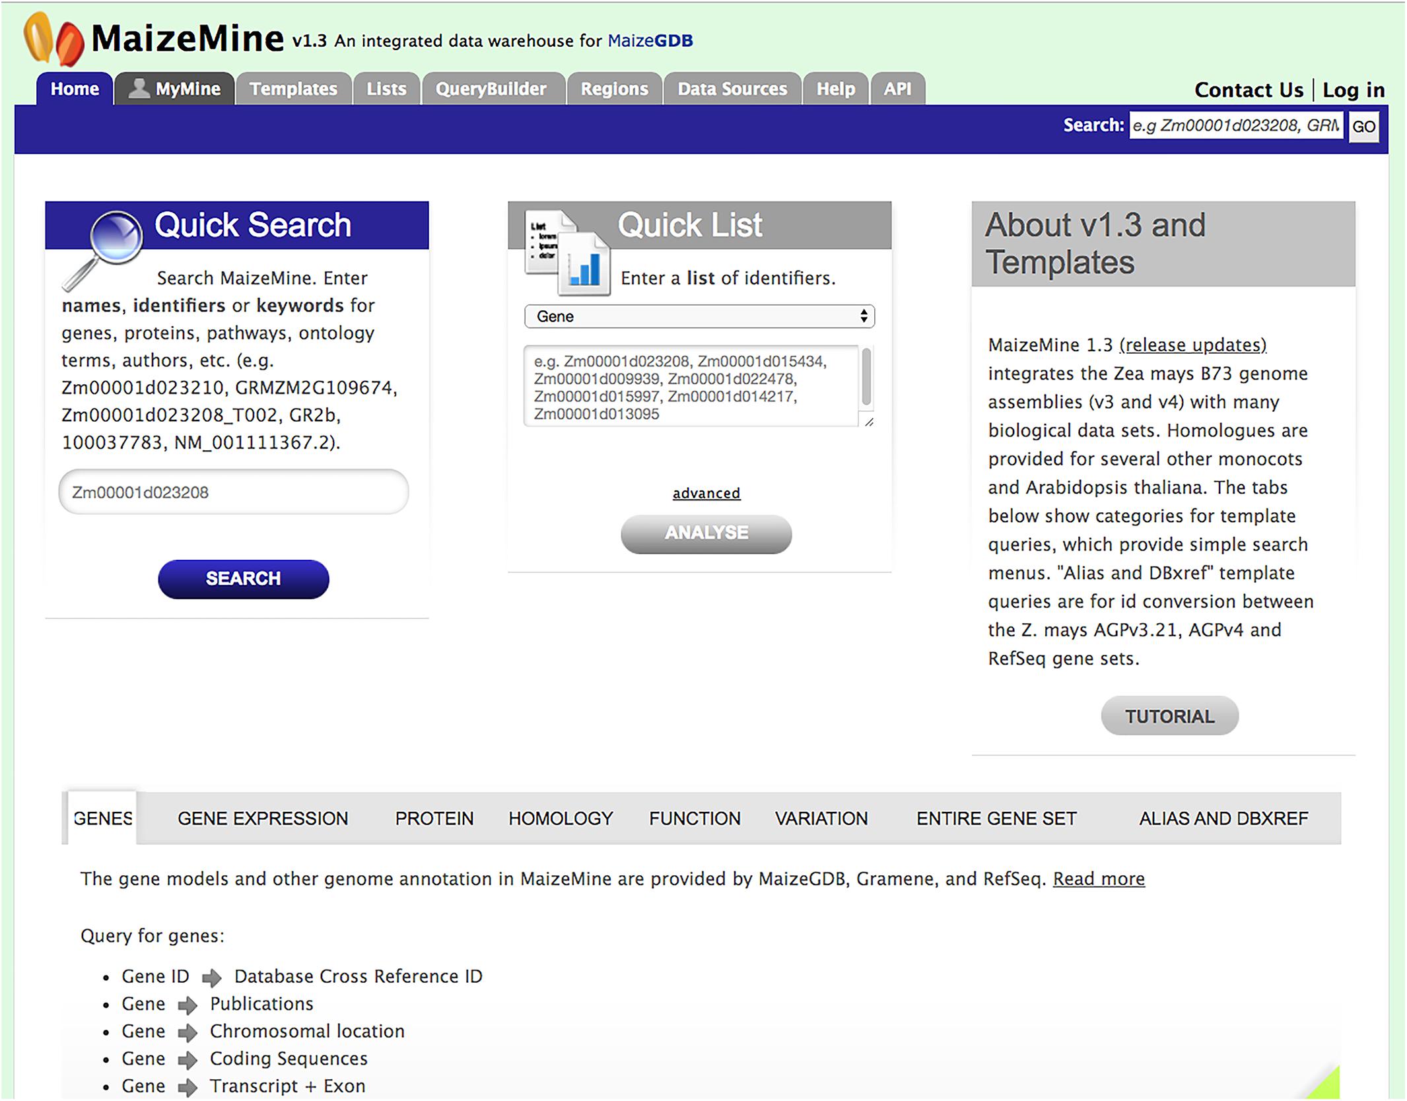Viewport: 1407px width, 1101px height.
Task: Click the Log in link
Action: (1354, 90)
